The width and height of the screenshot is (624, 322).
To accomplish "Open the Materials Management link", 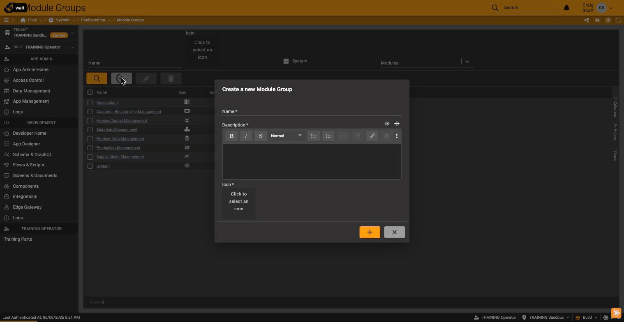I will [117, 130].
